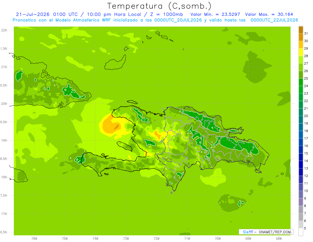
Task: Click the '69W' longitude label
Action: click(248, 239)
